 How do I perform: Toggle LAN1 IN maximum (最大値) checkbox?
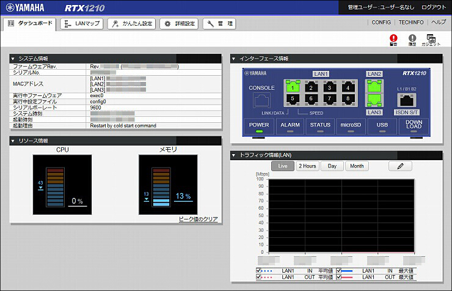[x=339, y=271]
